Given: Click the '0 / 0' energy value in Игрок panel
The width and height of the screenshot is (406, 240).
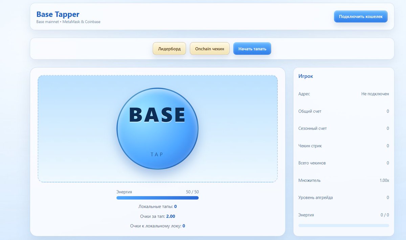Looking at the screenshot, I should point(385,215).
